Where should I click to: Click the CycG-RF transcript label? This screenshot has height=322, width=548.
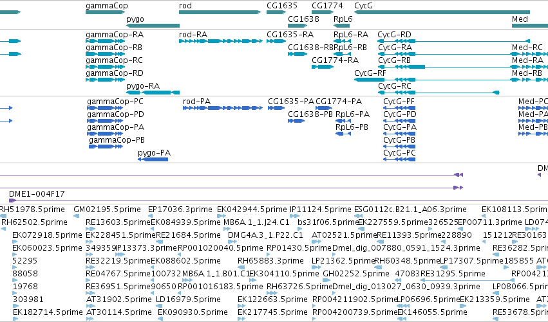(370, 73)
